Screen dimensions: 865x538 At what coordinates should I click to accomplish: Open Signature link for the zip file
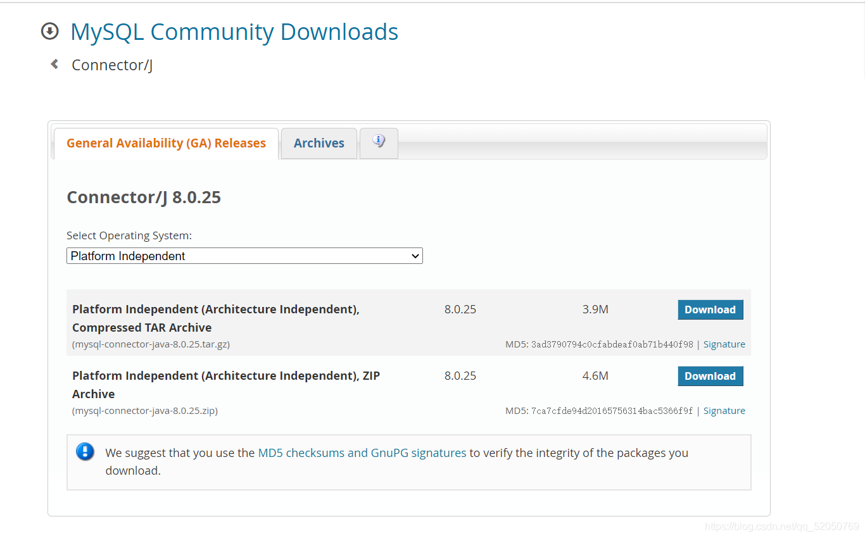(x=724, y=411)
